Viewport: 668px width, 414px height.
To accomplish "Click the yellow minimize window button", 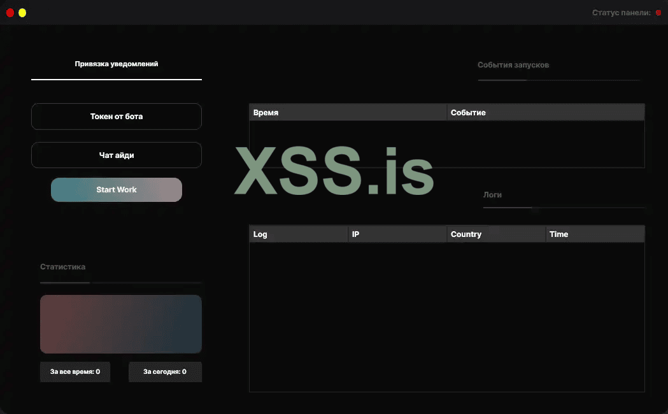I will click(x=22, y=13).
